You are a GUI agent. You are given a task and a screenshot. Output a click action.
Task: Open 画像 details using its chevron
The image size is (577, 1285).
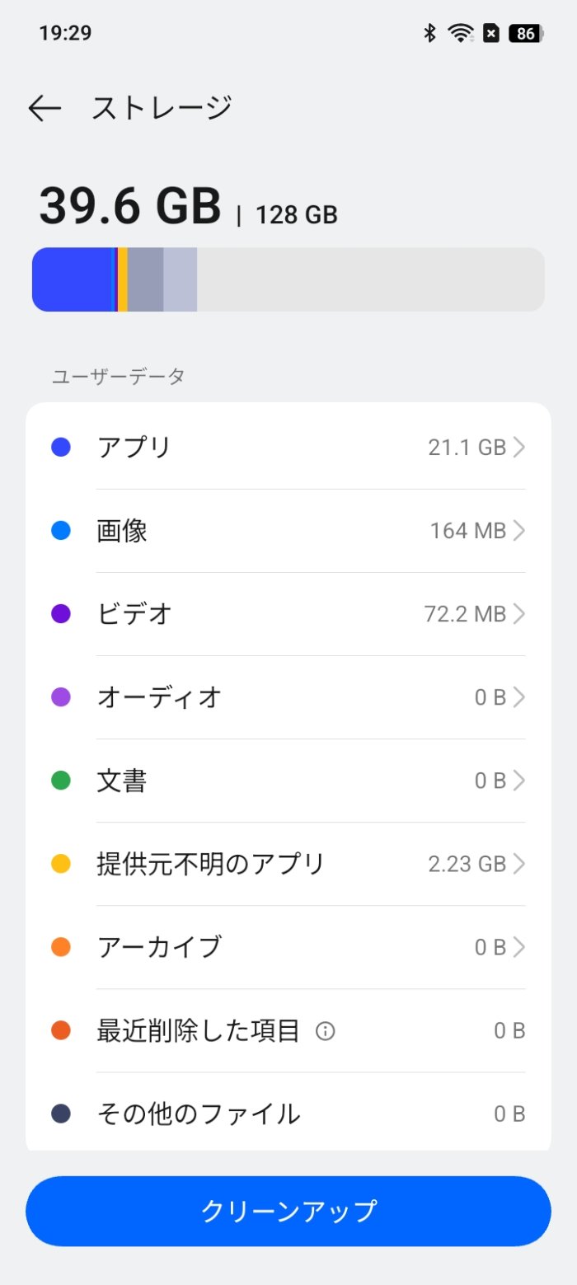520,530
